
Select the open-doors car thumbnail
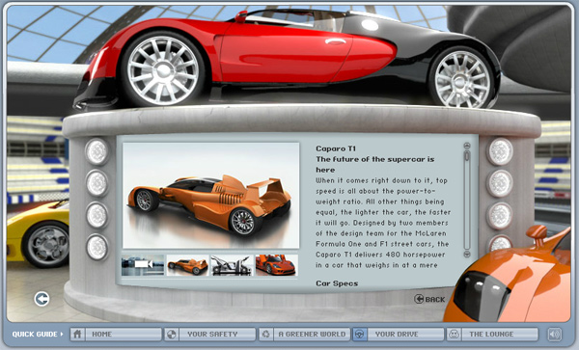click(x=232, y=265)
